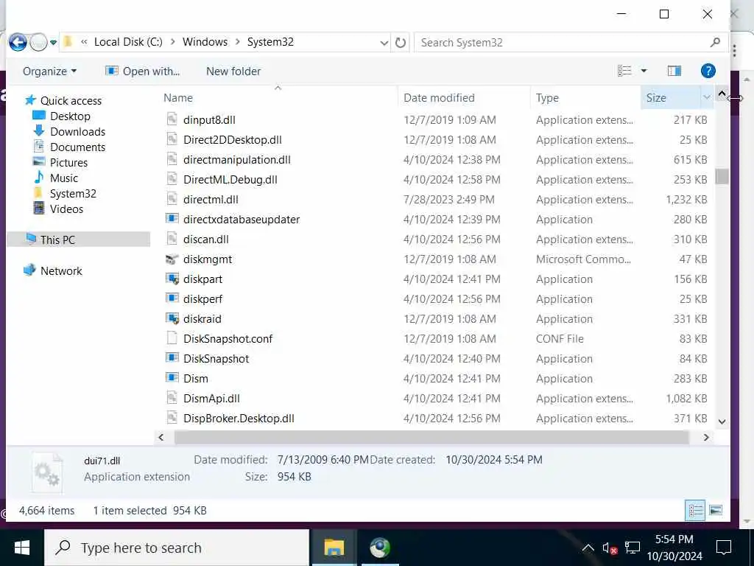Viewport: 754px width, 566px height.
Task: Open the Size column filter dropdown
Action: click(x=706, y=98)
